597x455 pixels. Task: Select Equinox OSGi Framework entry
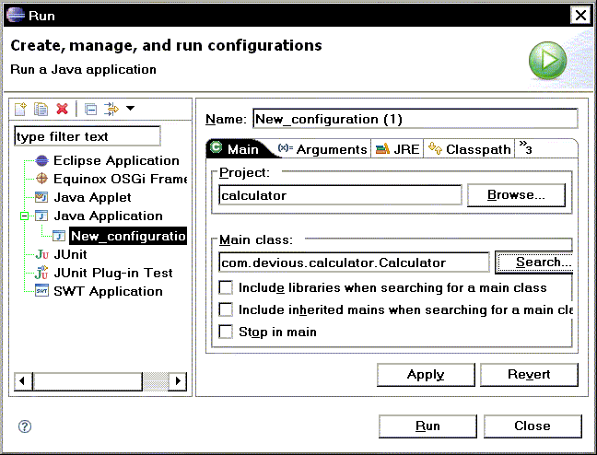tap(121, 179)
